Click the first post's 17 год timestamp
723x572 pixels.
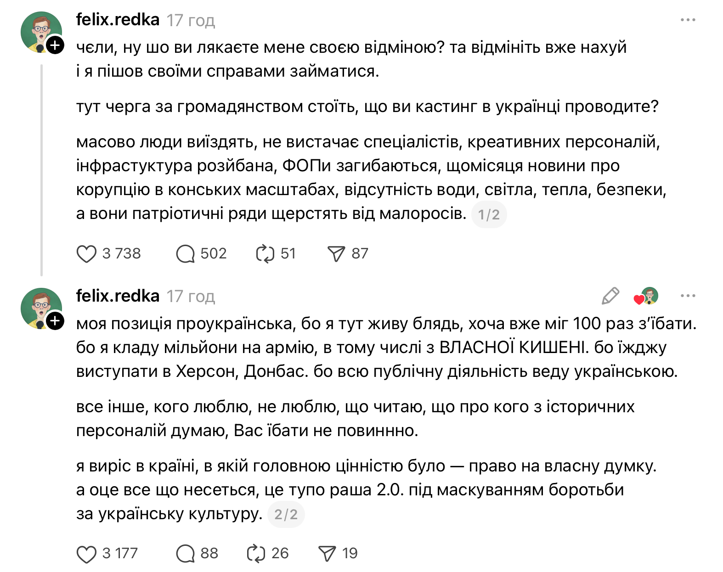(x=191, y=21)
